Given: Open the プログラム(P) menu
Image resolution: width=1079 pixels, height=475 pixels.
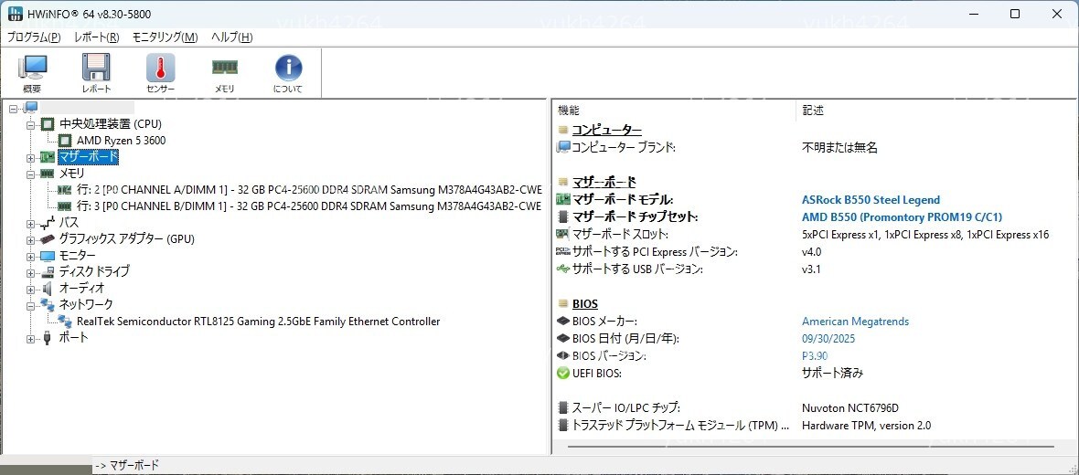Looking at the screenshot, I should pyautogui.click(x=34, y=37).
